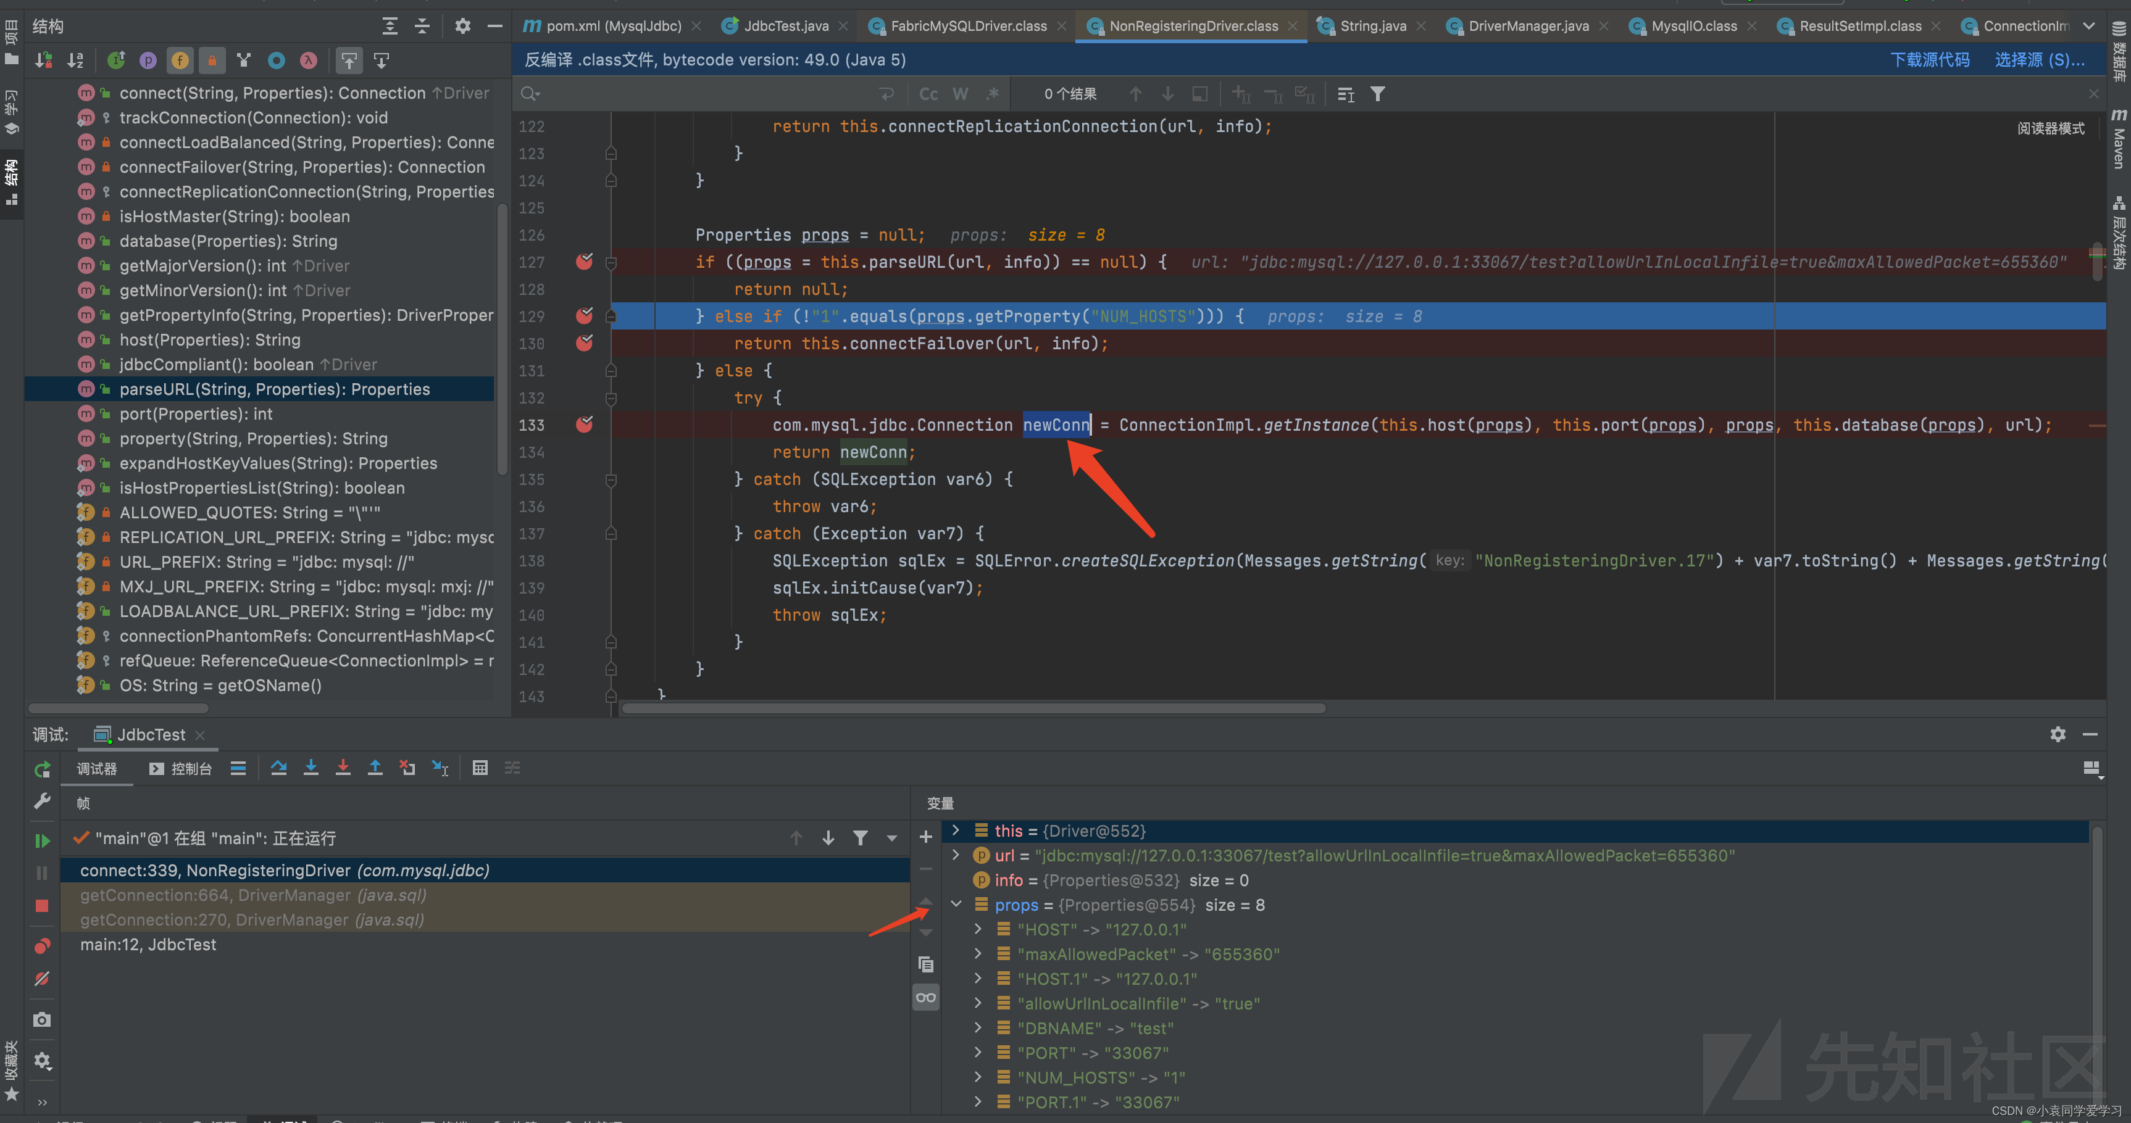This screenshot has height=1123, width=2131.
Task: Collapse all nodes in Structure panel
Action: pyautogui.click(x=422, y=27)
